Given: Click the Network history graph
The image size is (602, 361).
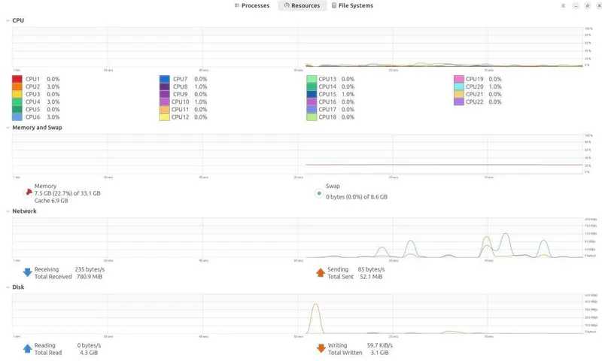Looking at the screenshot, I should [297, 238].
